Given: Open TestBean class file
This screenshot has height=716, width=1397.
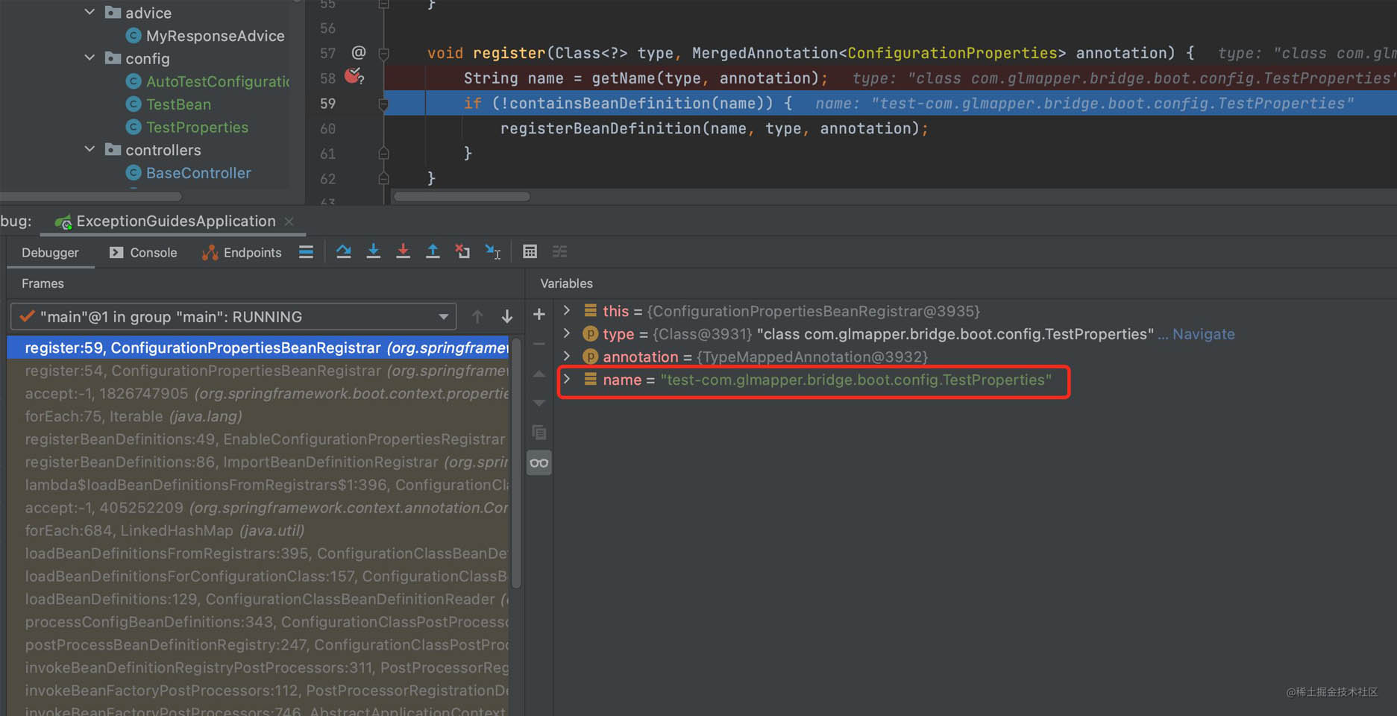Looking at the screenshot, I should pos(169,104).
